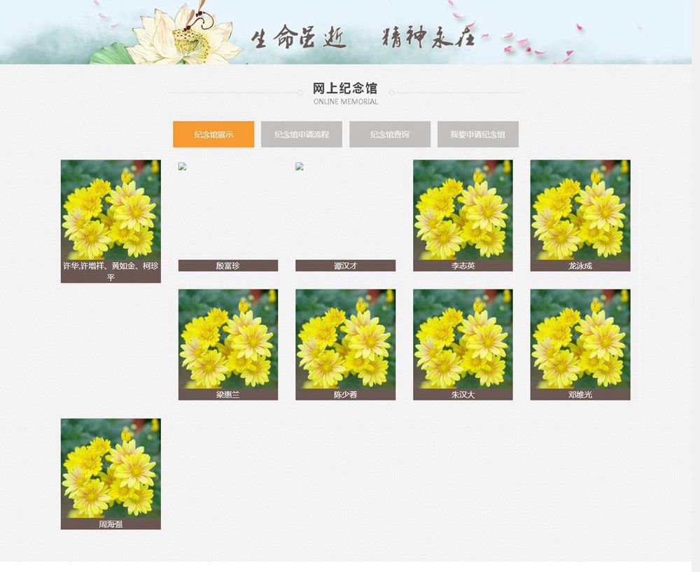
Task: Open the flower thumbnail for 梁惠兰
Action: (228, 339)
